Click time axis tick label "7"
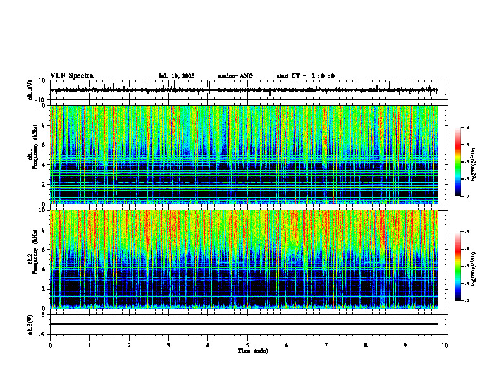Viewport: 501px width, 387px height. point(326,345)
